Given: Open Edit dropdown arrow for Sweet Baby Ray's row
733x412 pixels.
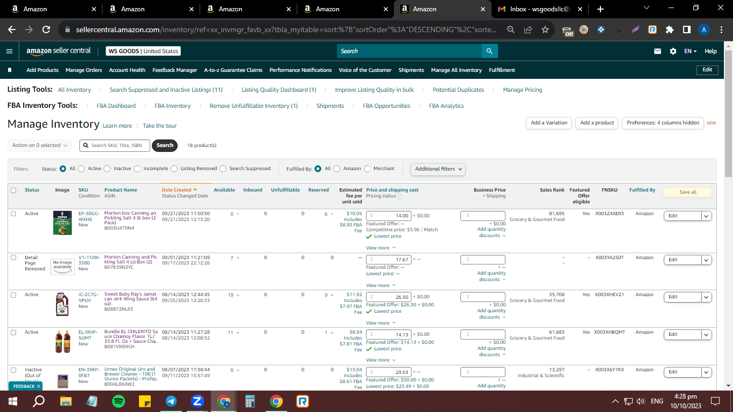Looking at the screenshot, I should coord(707,297).
